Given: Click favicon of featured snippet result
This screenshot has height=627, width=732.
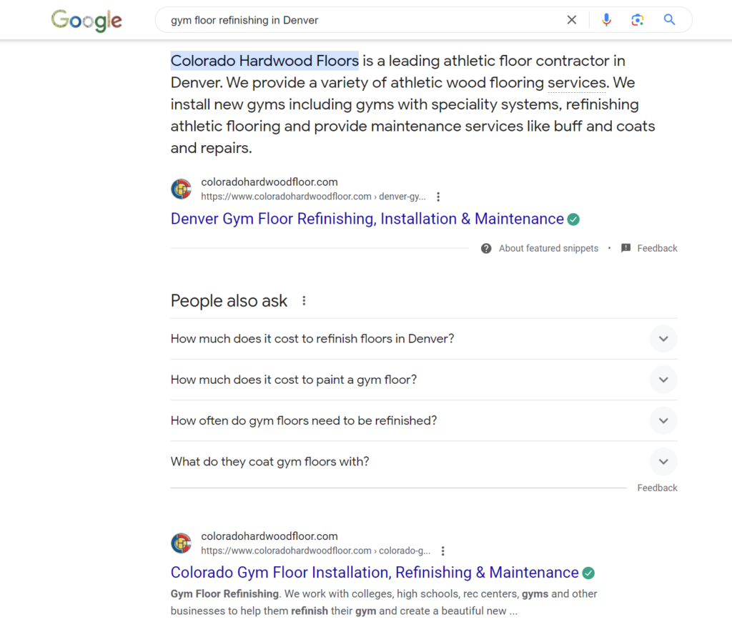Looking at the screenshot, I should (x=181, y=189).
